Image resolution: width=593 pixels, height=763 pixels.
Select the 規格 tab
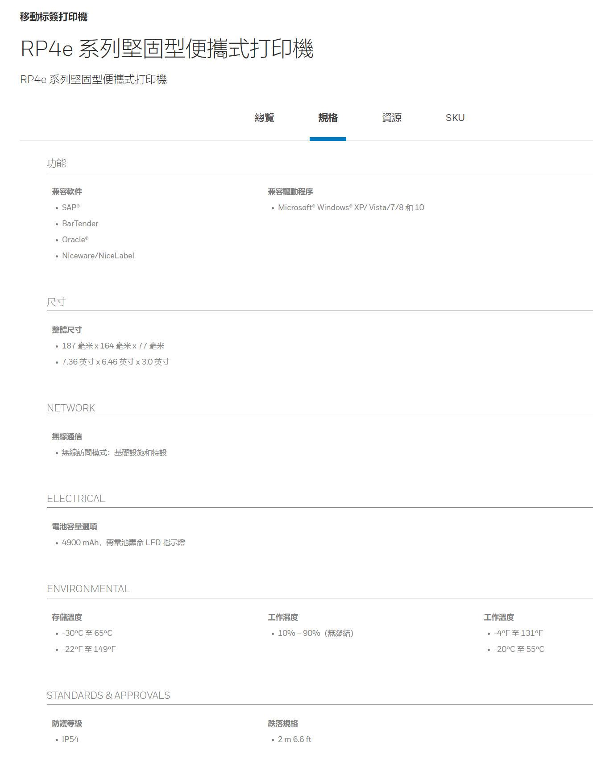tap(328, 118)
